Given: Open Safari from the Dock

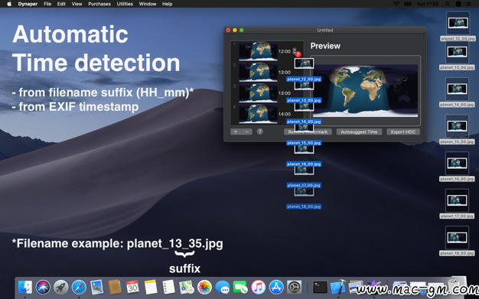Looking at the screenshot, I should click(79, 287).
